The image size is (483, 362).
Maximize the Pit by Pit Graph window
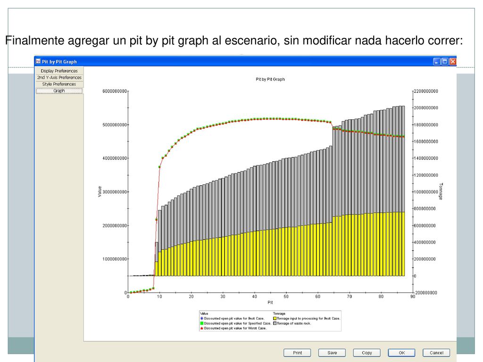click(x=445, y=62)
